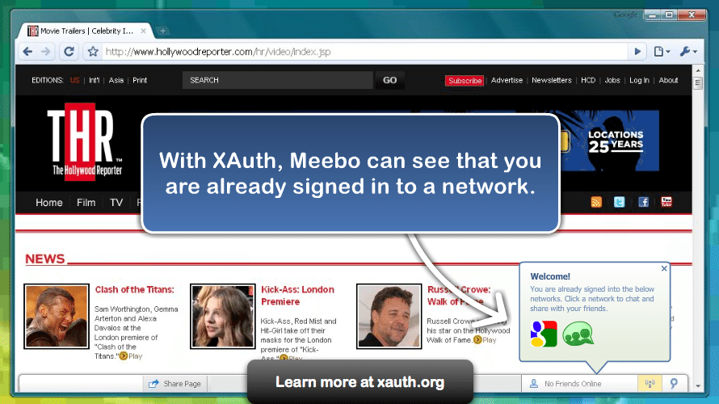Screen dimensions: 719x404
Task: Click the green chat network icon
Action: 578,334
